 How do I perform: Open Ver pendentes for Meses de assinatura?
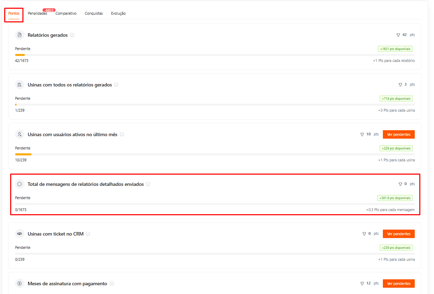[x=399, y=283]
